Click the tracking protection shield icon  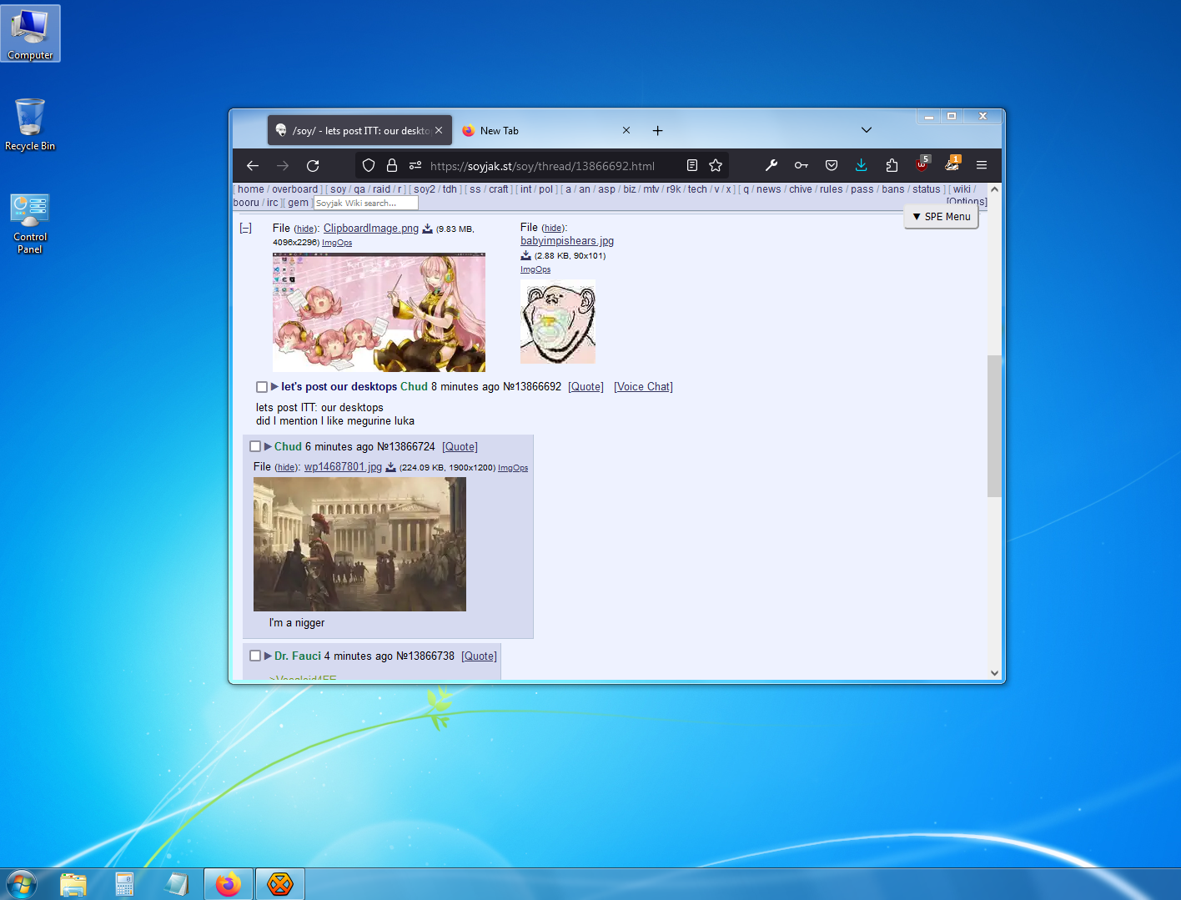[x=369, y=166]
